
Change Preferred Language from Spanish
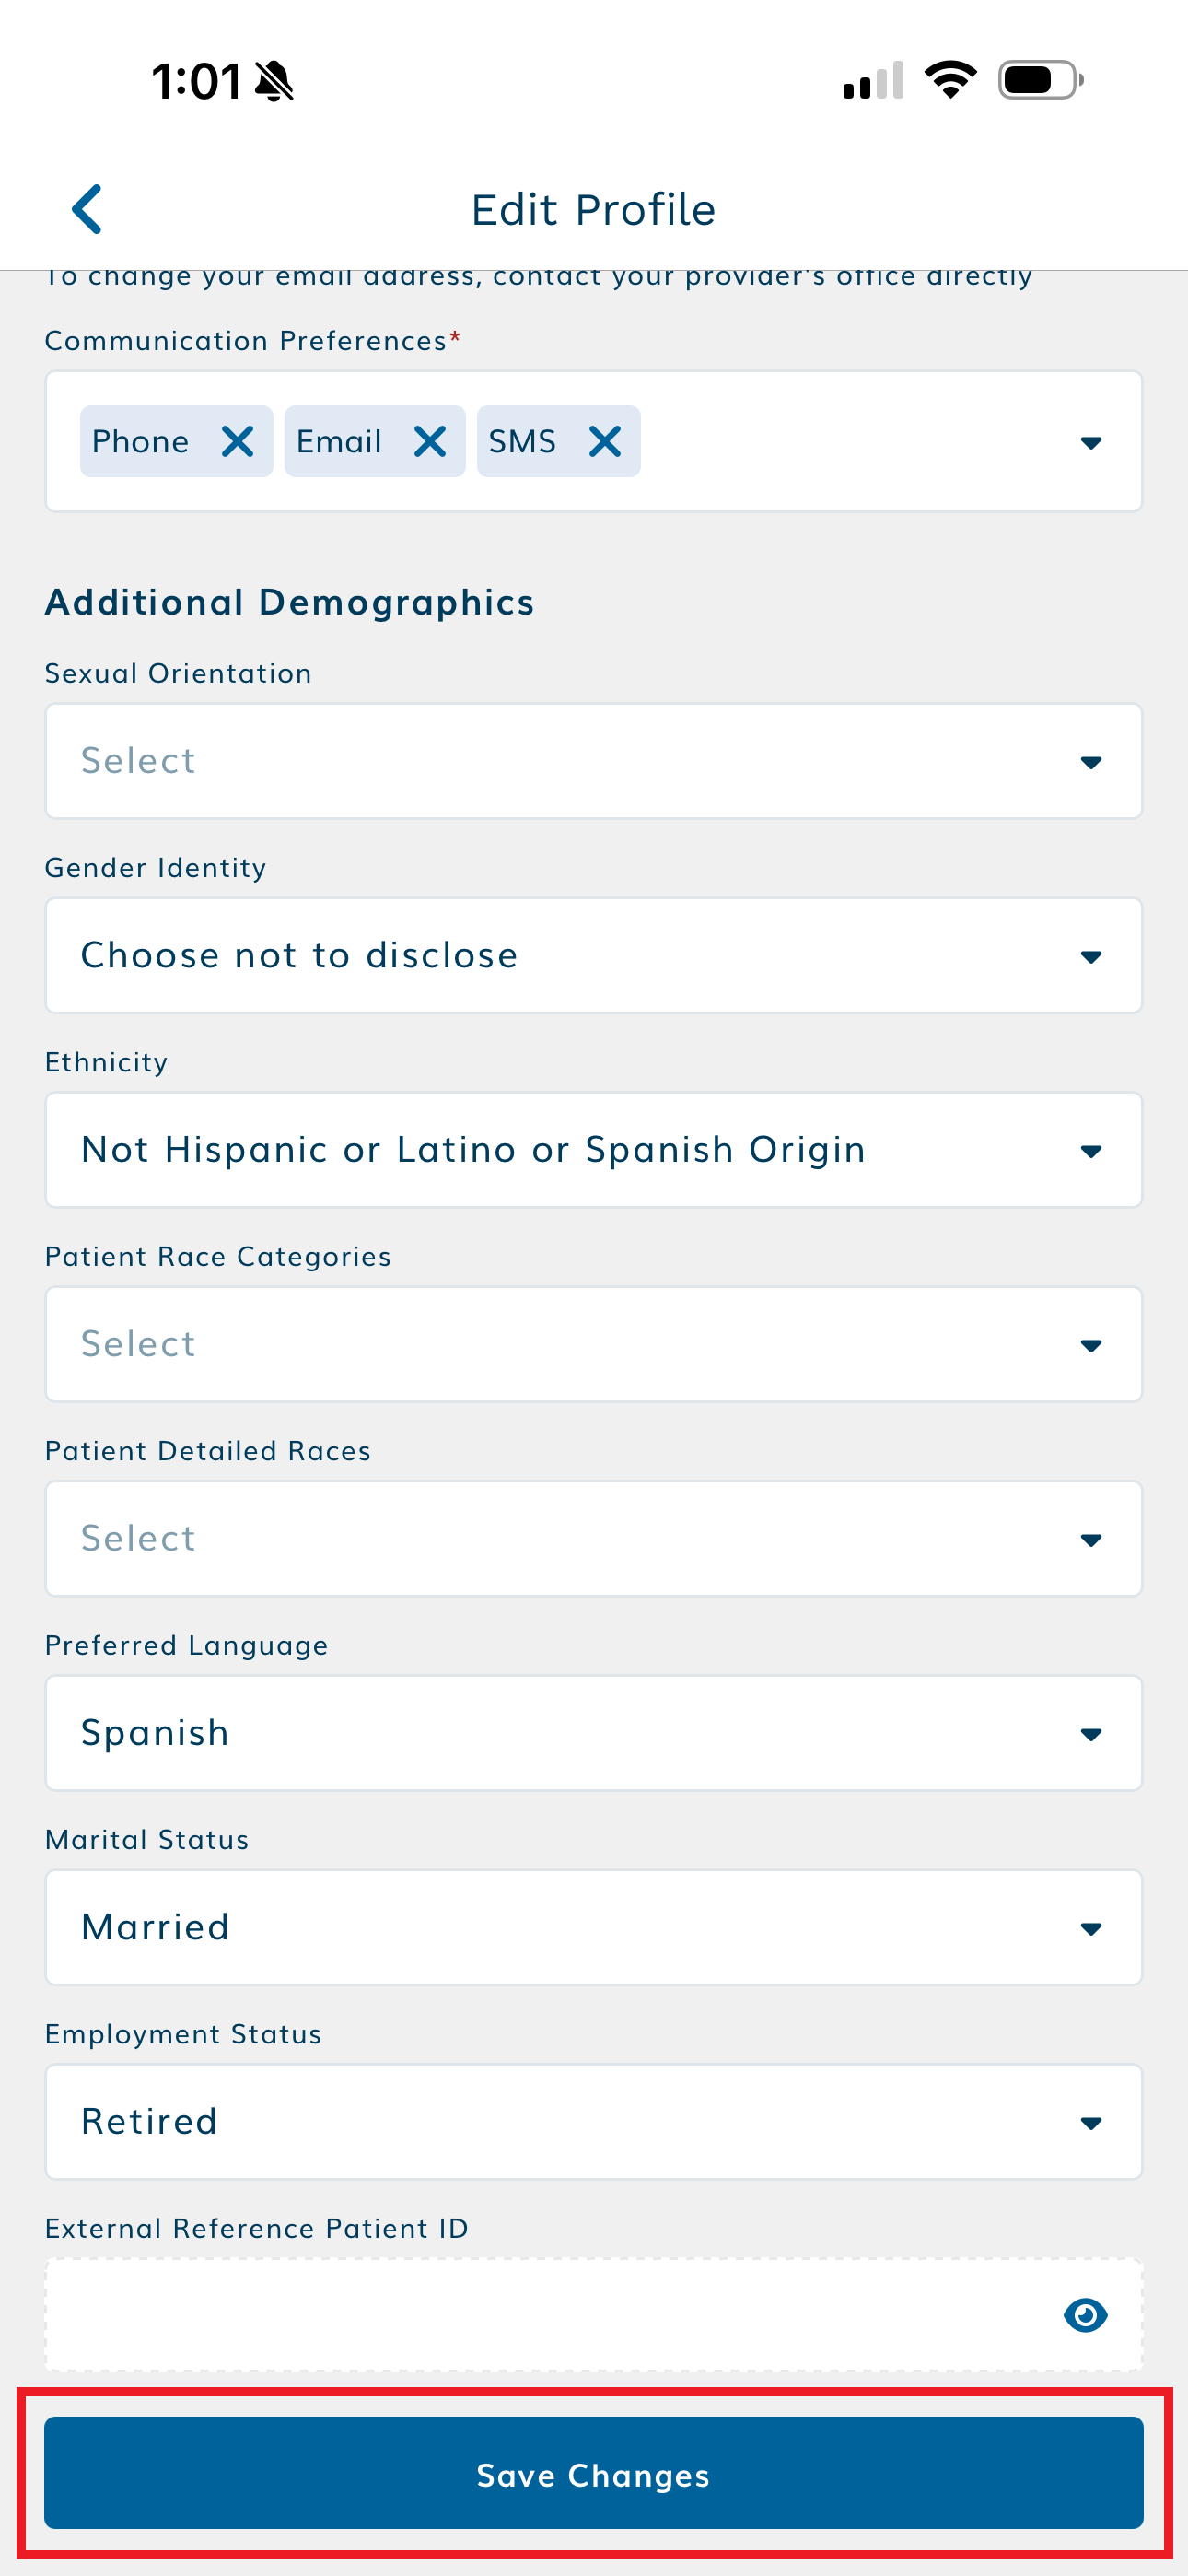[x=593, y=1733]
